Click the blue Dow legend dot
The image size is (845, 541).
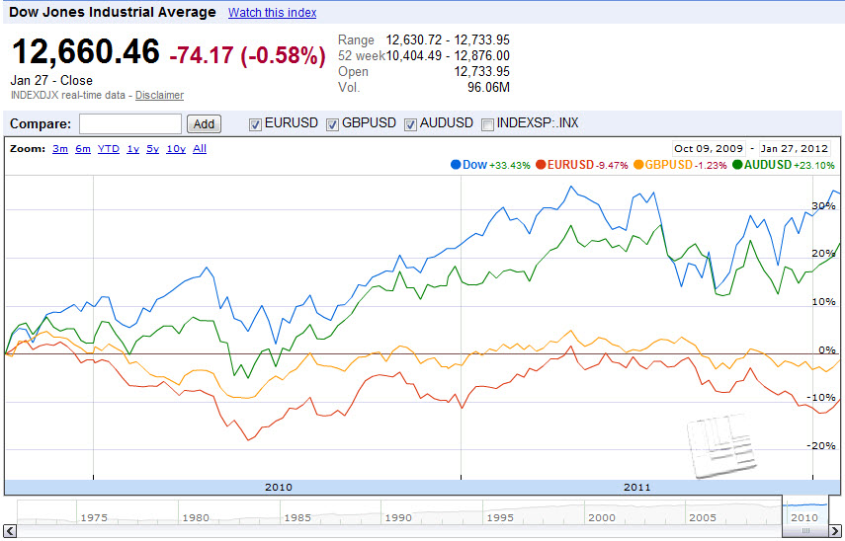[456, 165]
